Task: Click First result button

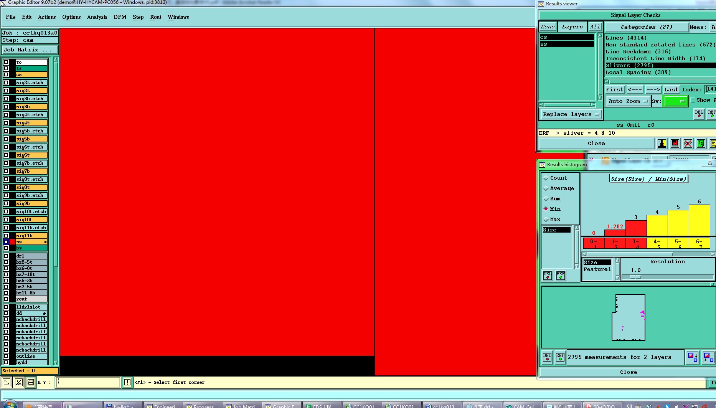Action: coord(615,90)
